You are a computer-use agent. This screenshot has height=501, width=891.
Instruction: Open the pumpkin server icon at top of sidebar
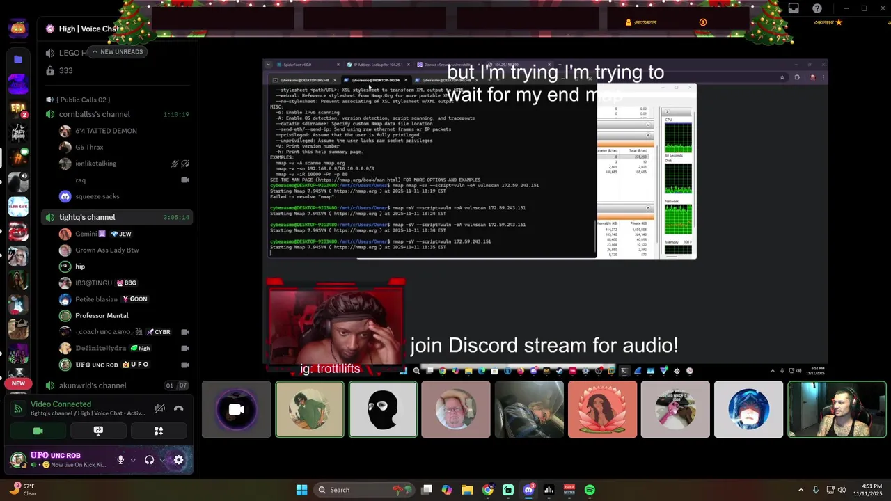[18, 29]
